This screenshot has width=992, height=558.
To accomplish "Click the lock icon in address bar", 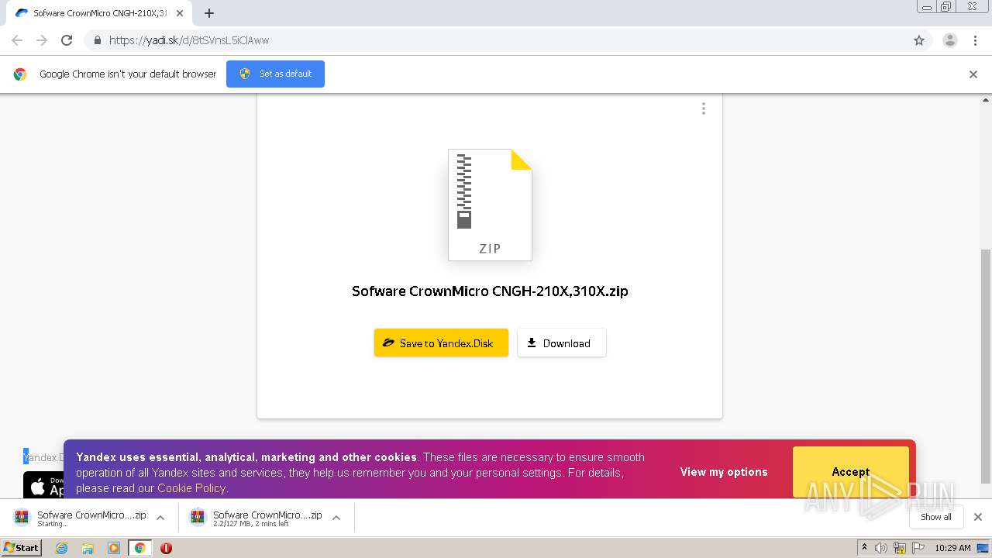I will (97, 40).
